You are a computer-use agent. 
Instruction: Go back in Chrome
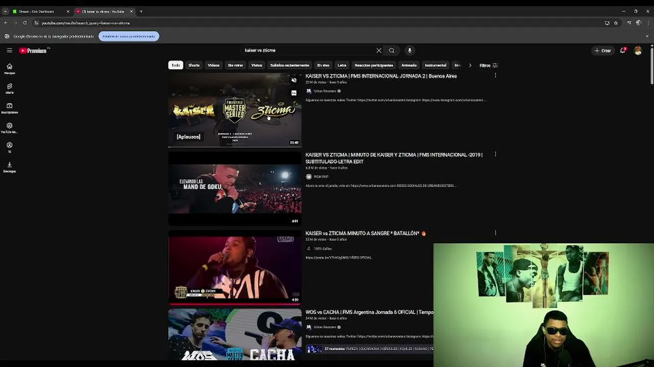6,23
